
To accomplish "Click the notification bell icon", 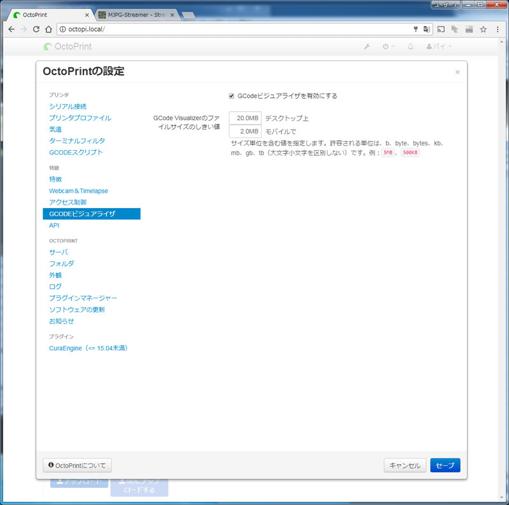I will 410,46.
